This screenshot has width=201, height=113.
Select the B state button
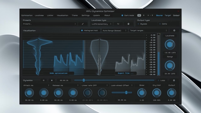tap(144, 15)
